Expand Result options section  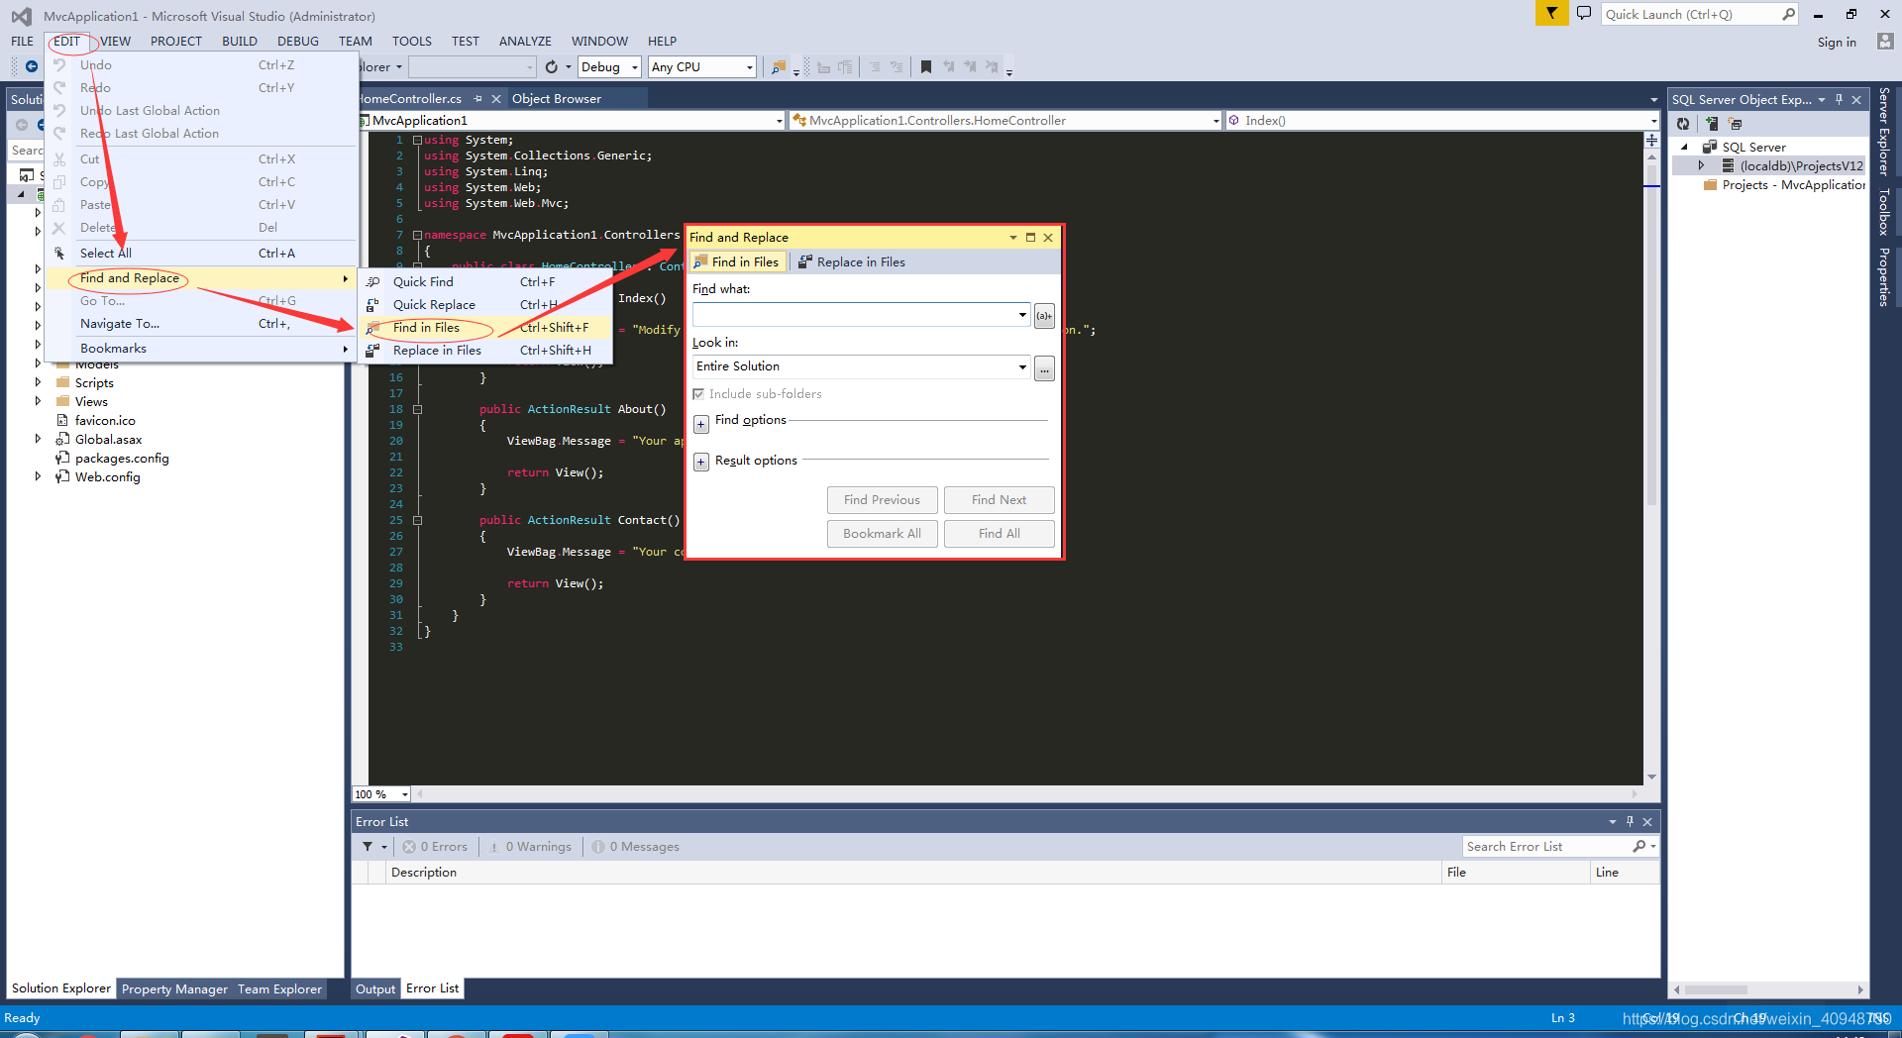(x=700, y=462)
